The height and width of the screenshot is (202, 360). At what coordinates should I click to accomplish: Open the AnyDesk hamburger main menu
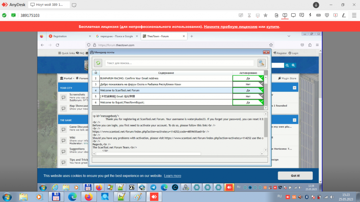pos(354,15)
